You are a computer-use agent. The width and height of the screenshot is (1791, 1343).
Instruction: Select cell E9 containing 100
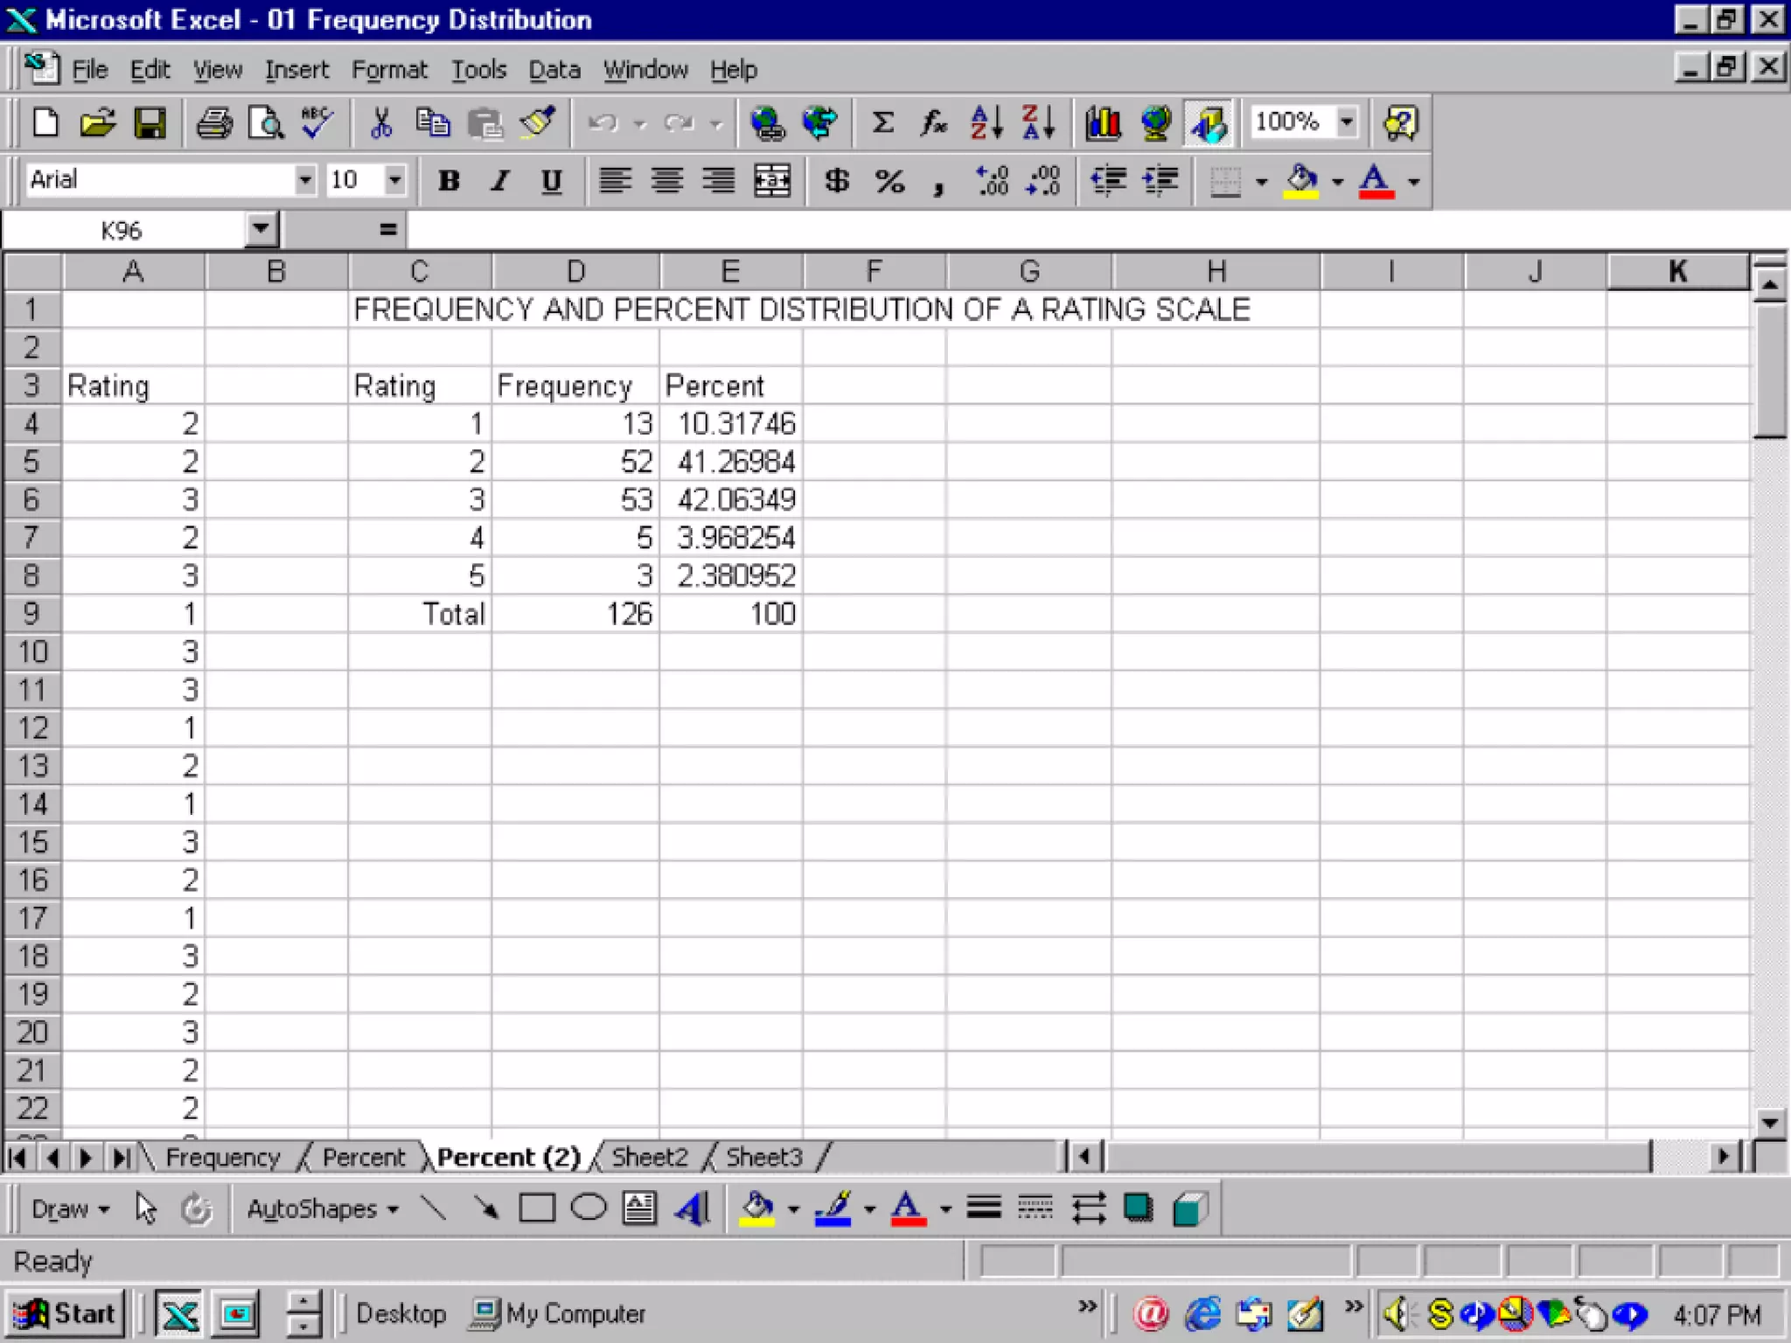[x=731, y=614]
